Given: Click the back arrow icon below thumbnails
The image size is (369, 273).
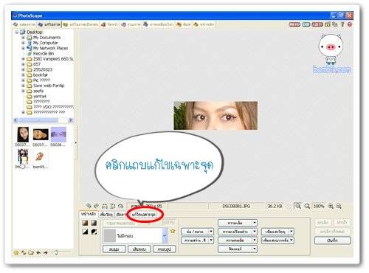Looking at the screenshot, I should click(38, 252).
